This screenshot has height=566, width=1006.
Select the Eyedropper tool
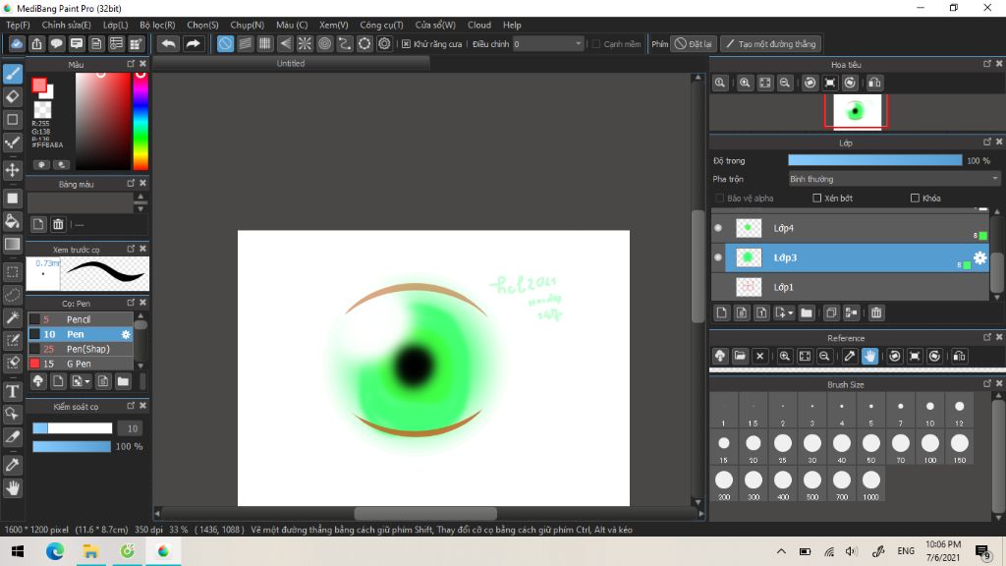(x=12, y=465)
